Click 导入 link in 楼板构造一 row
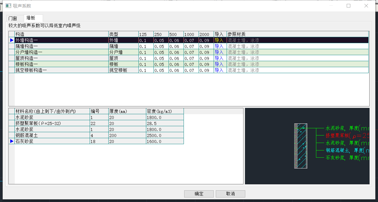 pos(219,64)
